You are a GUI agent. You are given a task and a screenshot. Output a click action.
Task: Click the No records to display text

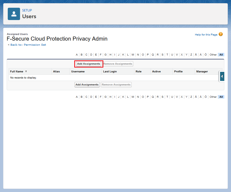tap(23, 78)
